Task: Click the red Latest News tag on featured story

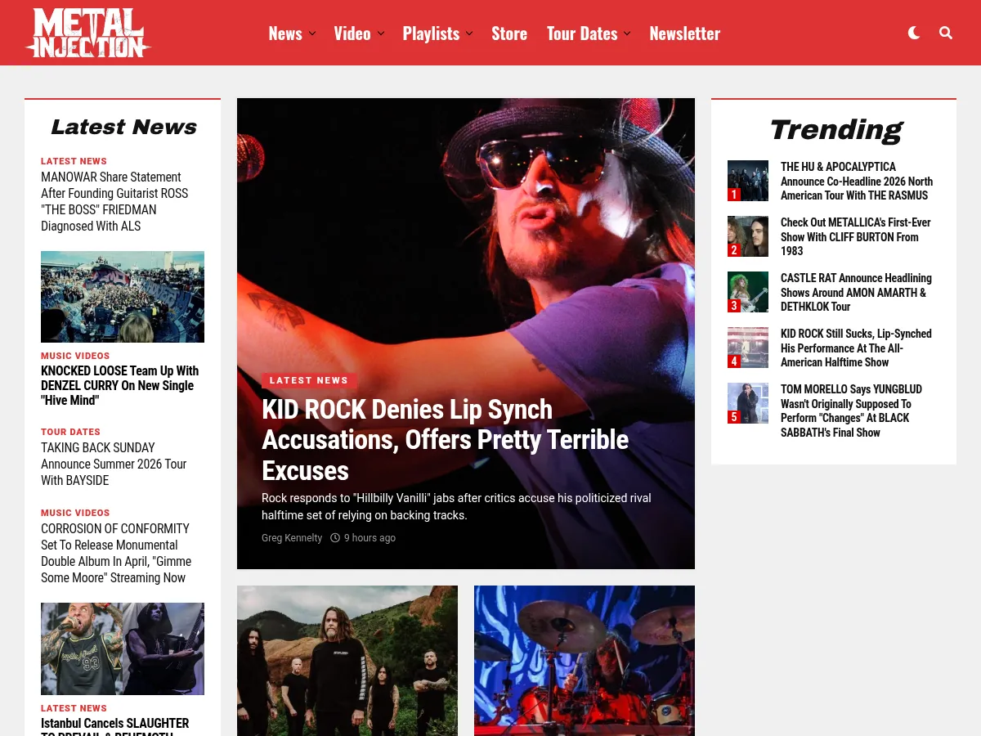Action: point(309,380)
